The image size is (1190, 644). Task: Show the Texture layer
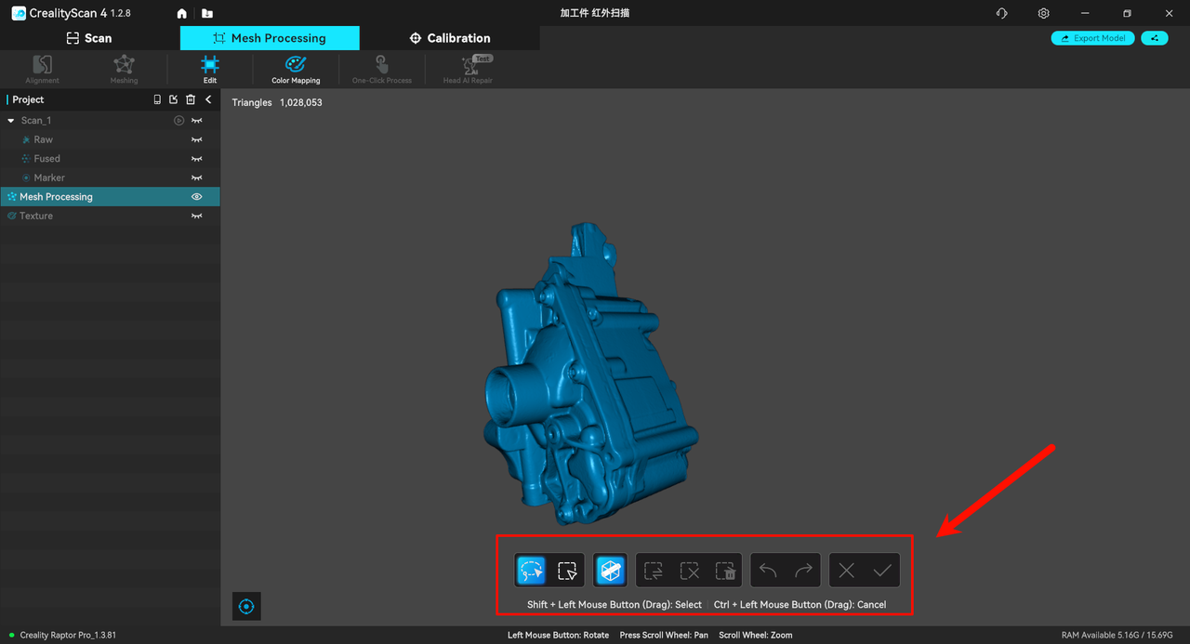tap(196, 217)
